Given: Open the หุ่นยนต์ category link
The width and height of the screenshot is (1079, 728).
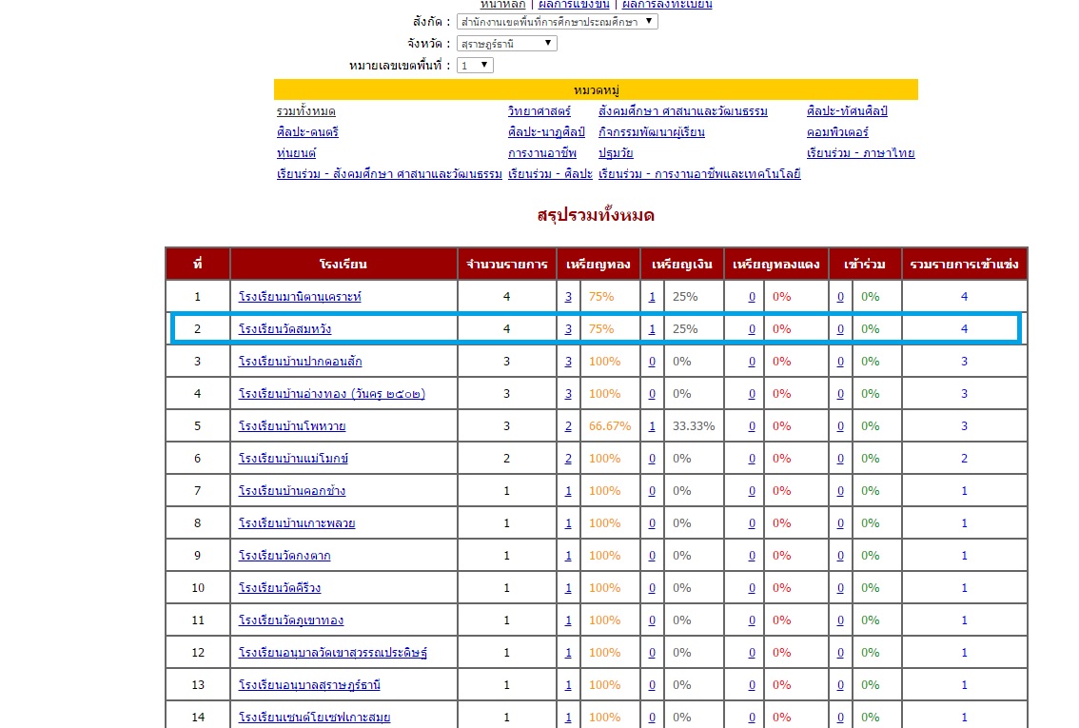Looking at the screenshot, I should pyautogui.click(x=296, y=153).
